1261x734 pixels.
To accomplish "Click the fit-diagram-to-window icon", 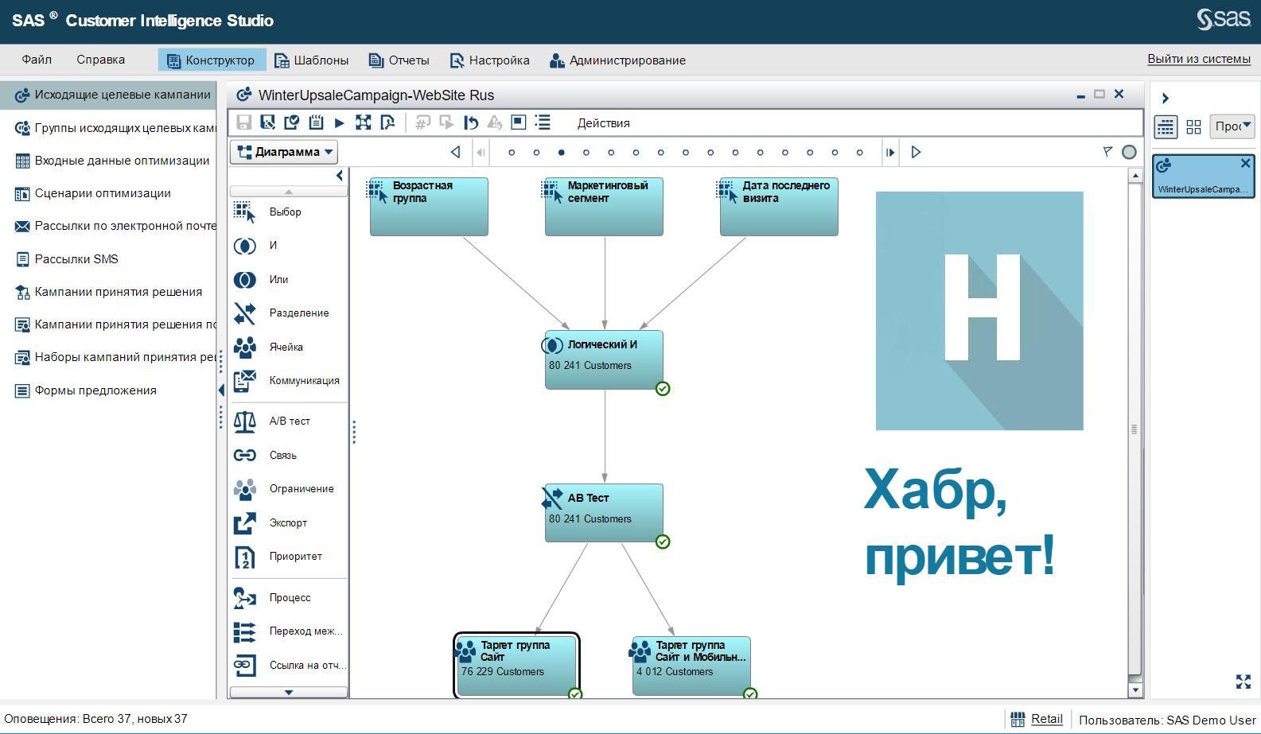I will 364,122.
